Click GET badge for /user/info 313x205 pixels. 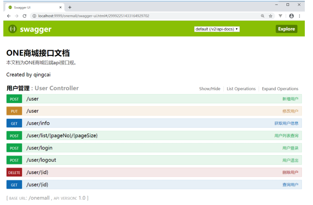(14, 123)
